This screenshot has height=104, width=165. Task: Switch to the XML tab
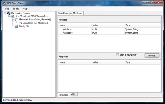[x=73, y=94]
